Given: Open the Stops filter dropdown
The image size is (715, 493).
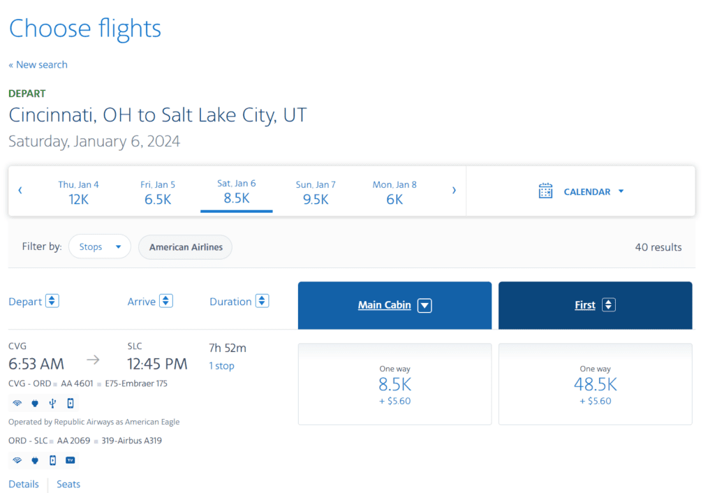Looking at the screenshot, I should pos(100,247).
